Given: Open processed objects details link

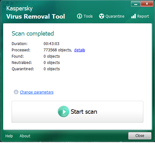Looking at the screenshot, I should click(x=80, y=50).
